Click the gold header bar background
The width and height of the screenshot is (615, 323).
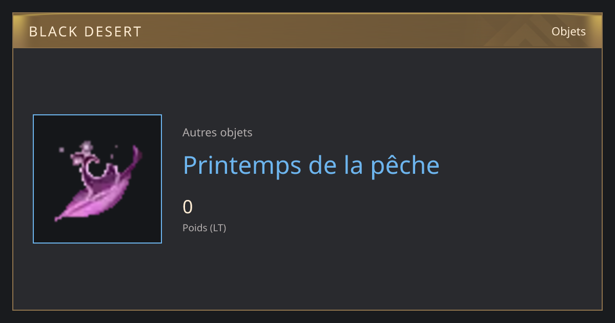point(307,32)
